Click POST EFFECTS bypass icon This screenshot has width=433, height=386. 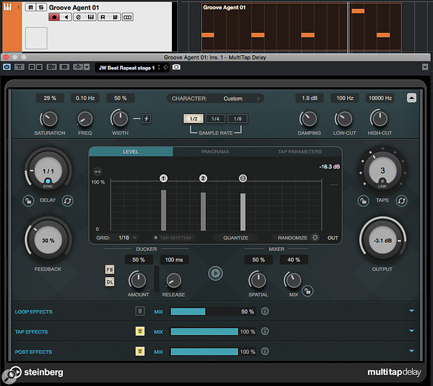coord(140,351)
